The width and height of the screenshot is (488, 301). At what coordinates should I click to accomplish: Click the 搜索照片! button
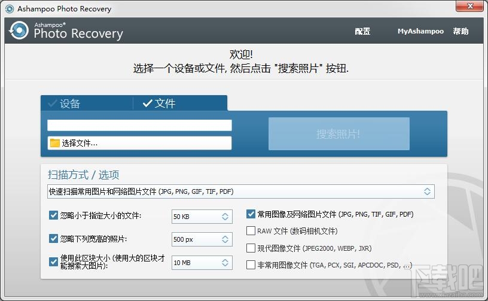(339, 134)
